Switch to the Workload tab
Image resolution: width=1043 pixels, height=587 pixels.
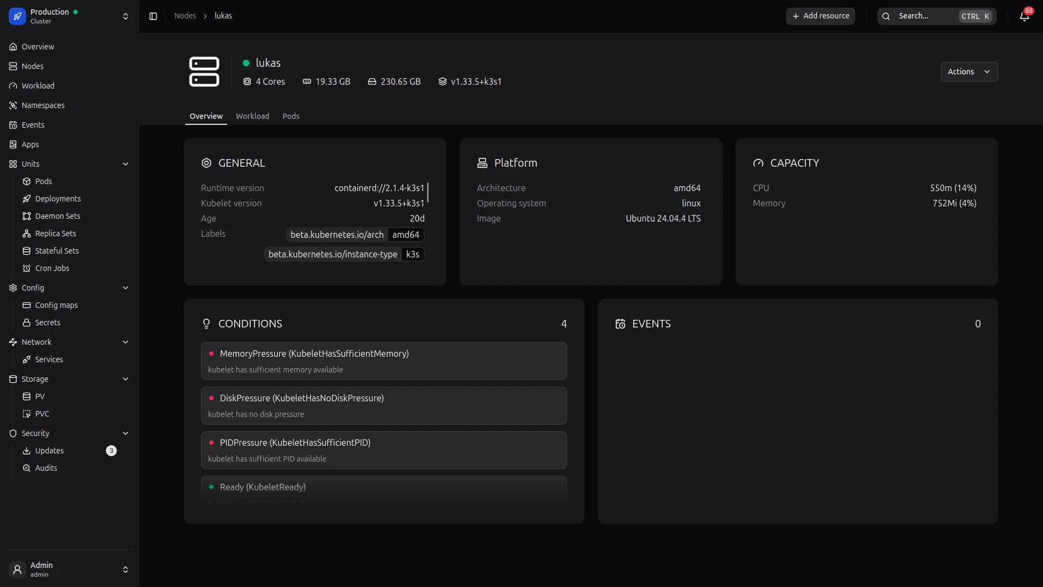click(252, 116)
